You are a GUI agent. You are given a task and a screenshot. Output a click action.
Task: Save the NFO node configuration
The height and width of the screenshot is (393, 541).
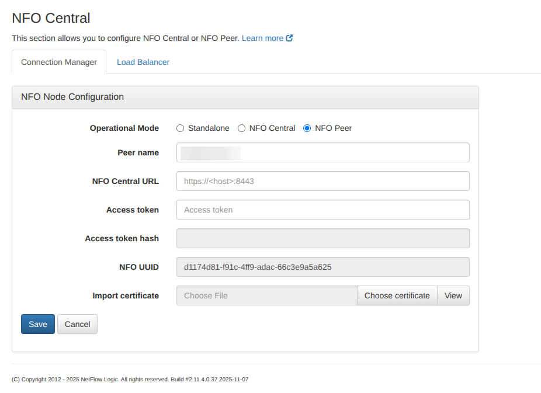[38, 324]
